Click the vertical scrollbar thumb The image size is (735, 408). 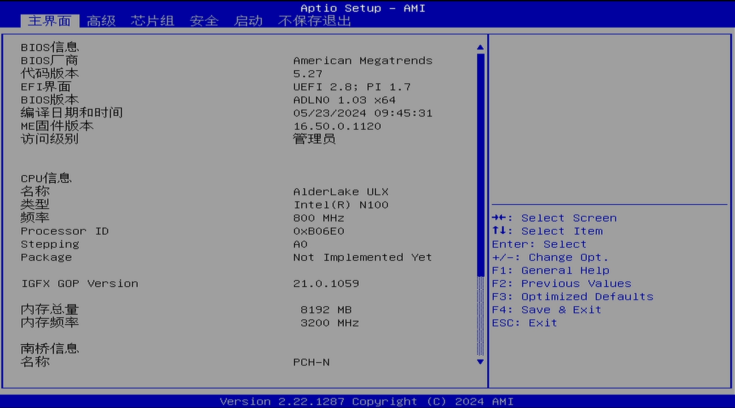[480, 165]
